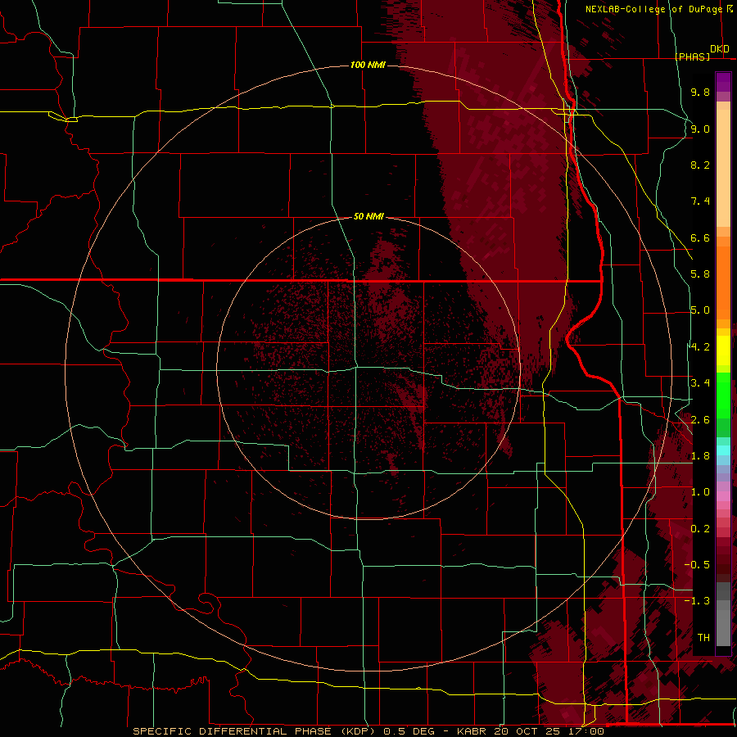The width and height of the screenshot is (737, 737).
Task: Click the arrow icon after DuPage credit
Action: 730,9
